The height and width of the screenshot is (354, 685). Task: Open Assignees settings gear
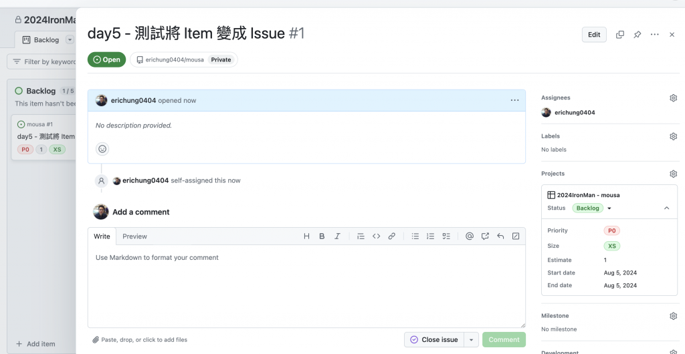click(x=673, y=98)
